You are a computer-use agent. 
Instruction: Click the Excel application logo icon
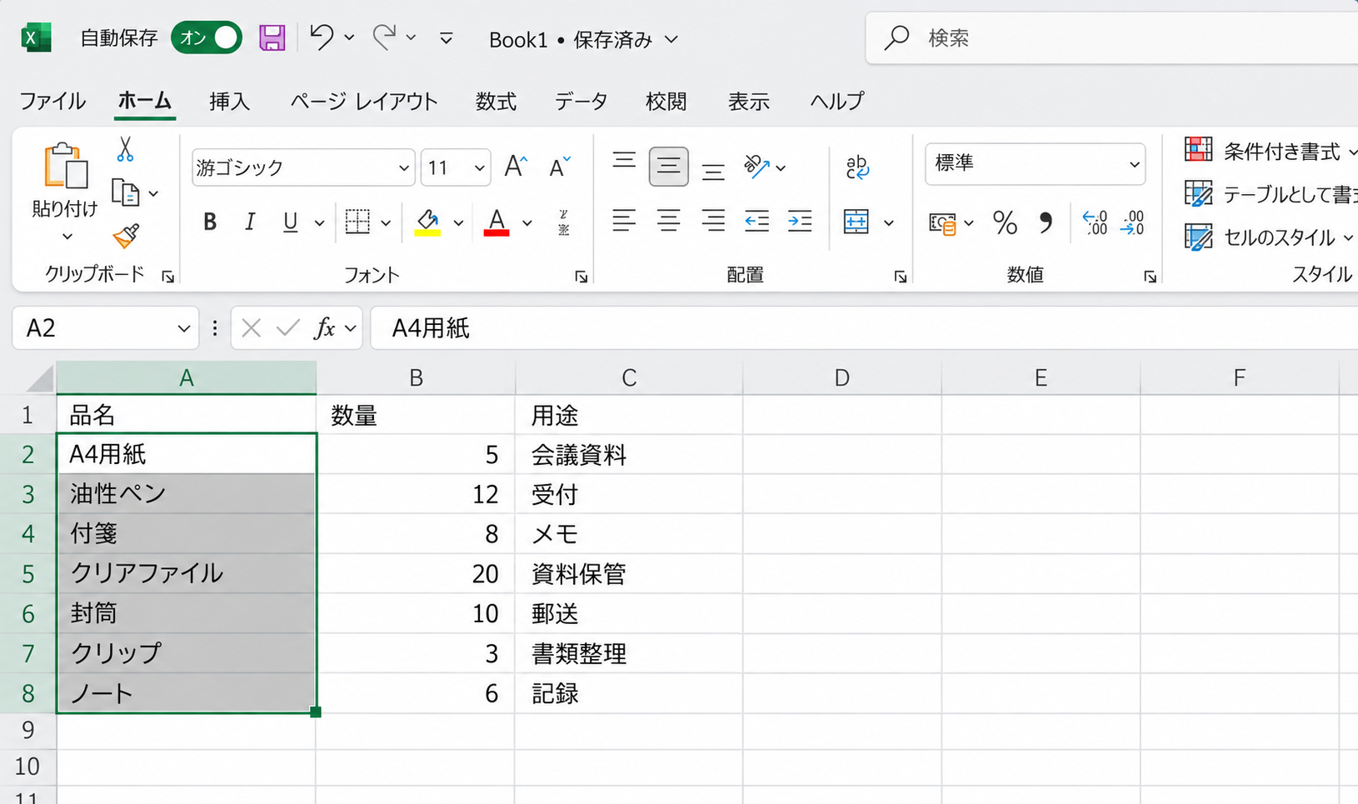[36, 38]
